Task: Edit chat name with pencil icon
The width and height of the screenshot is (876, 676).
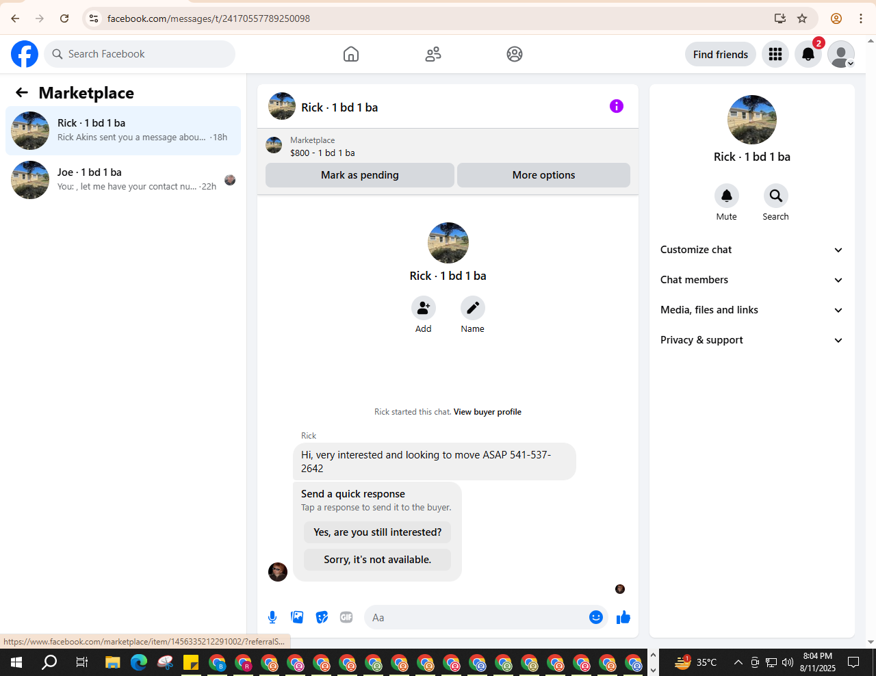Action: [473, 308]
